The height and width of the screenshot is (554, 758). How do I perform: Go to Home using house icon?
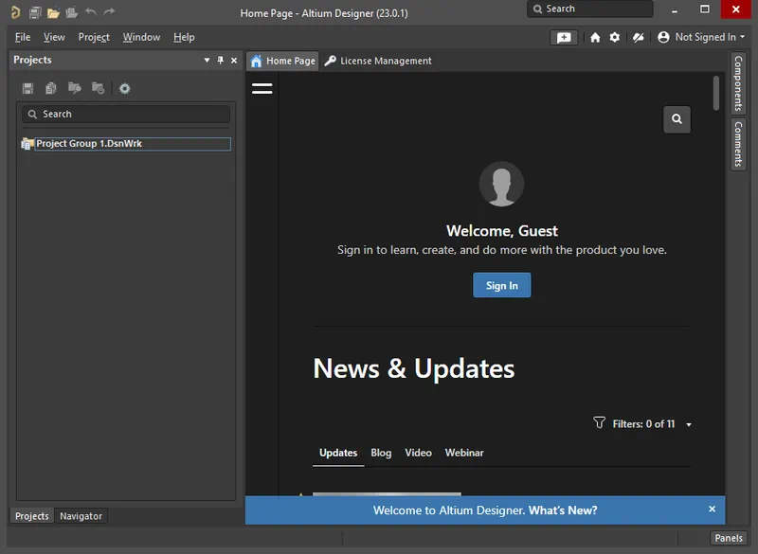[595, 37]
